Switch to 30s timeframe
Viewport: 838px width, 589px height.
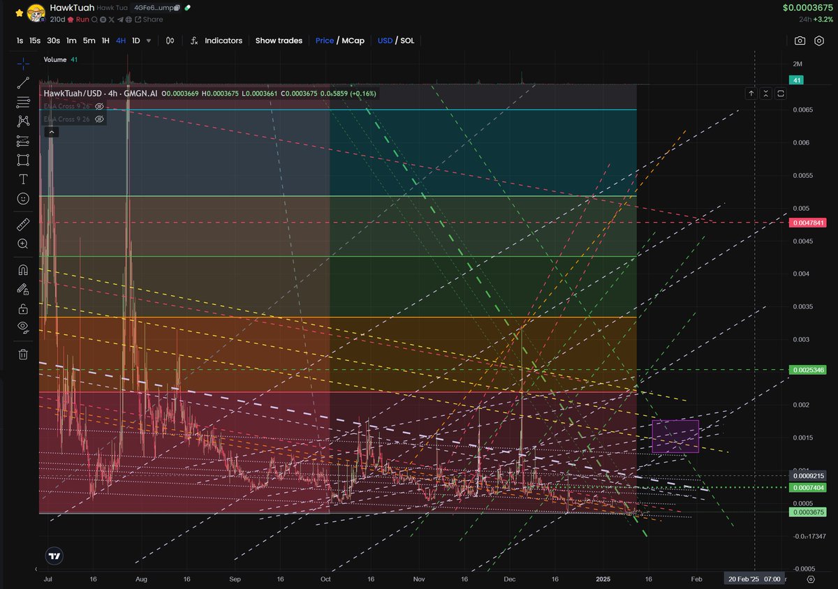(53, 40)
